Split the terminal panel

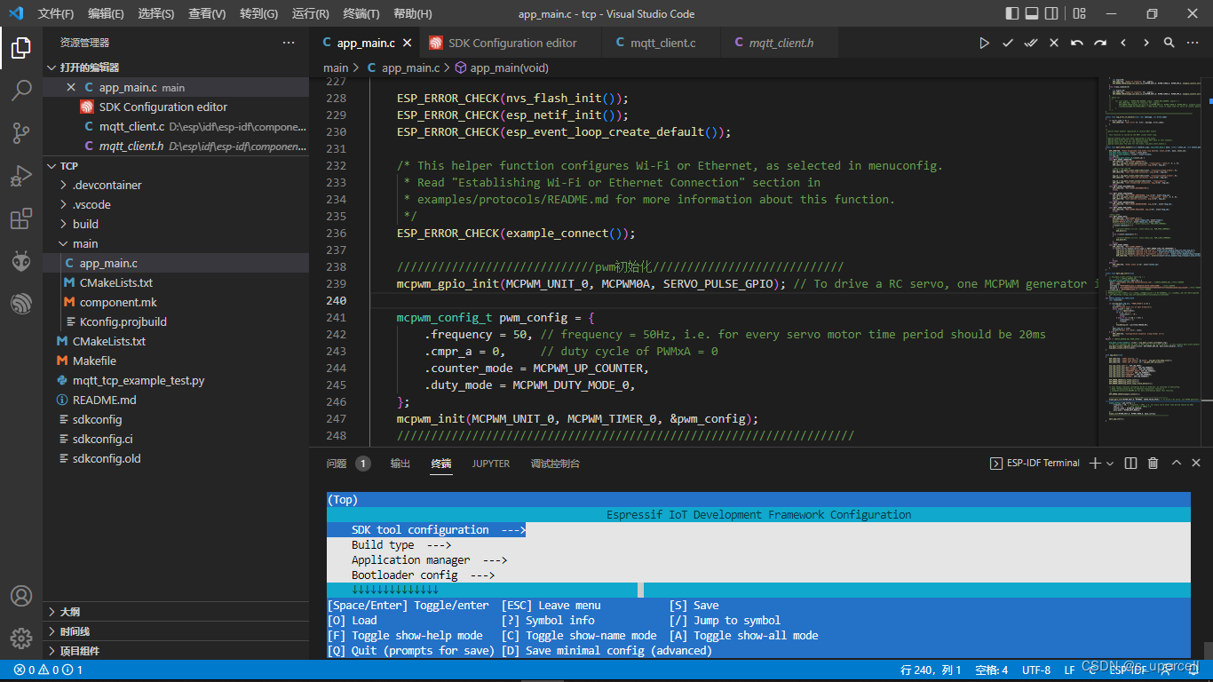pos(1130,464)
